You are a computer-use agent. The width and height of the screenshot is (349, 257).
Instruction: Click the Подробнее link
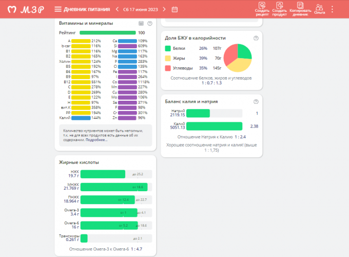point(97,140)
